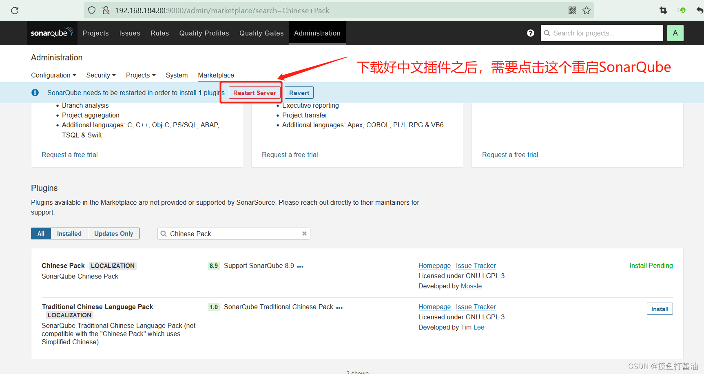Screen dimensions: 704x374
Task: Click the Revert button
Action: pyautogui.click(x=299, y=93)
